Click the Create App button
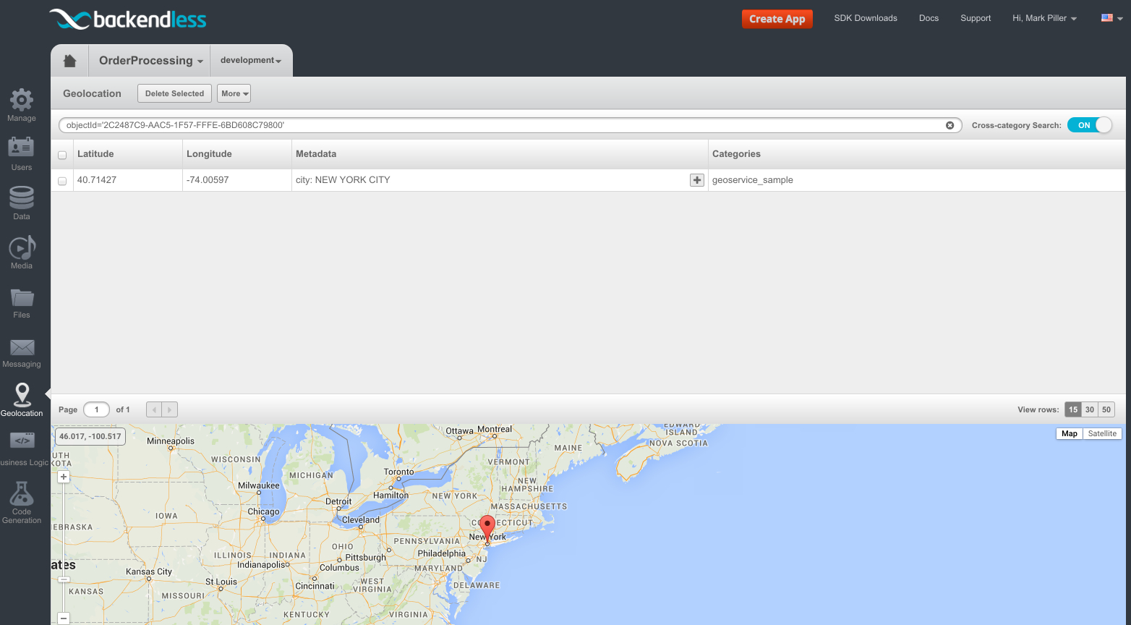 click(x=777, y=19)
